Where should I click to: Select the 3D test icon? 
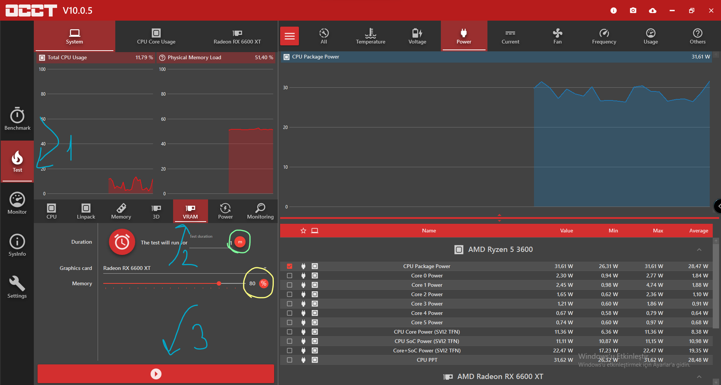(156, 211)
